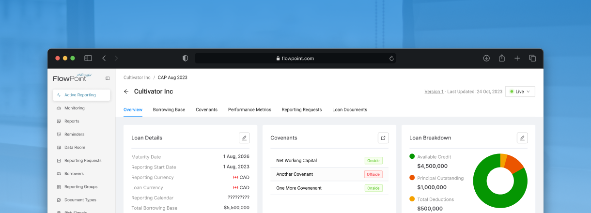This screenshot has height=213, width=591.
Task: Select the One More Covenenant row
Action: (x=329, y=188)
